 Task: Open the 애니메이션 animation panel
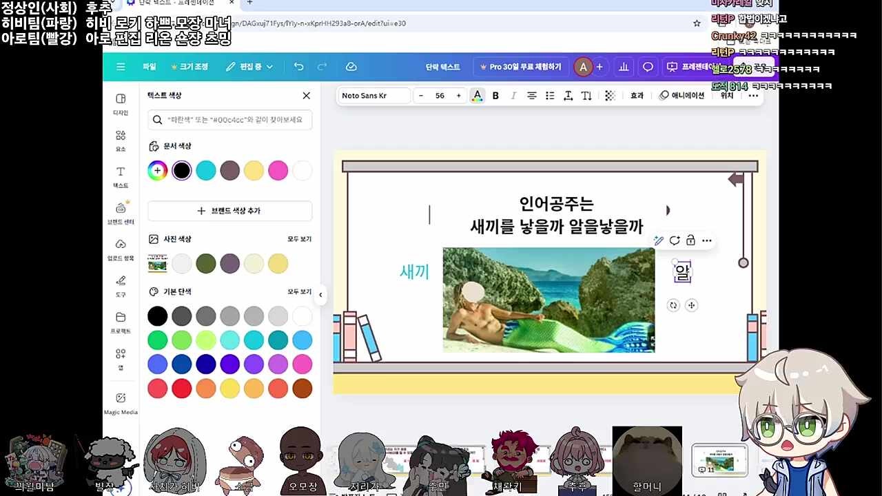coord(681,96)
